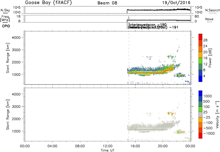The height and width of the screenshot is (152, 220).
Task: Select the '4' tick on Power colorbar
Action: pyautogui.click(x=204, y=76)
